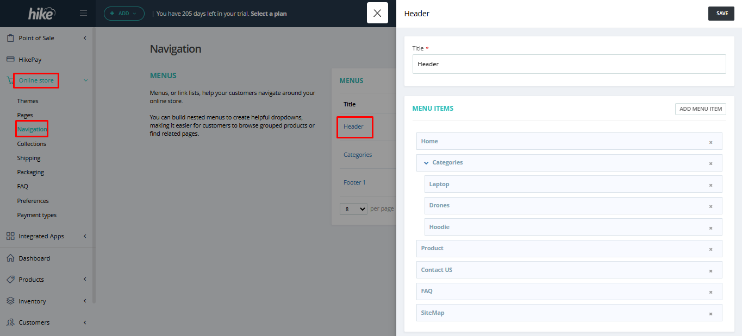This screenshot has width=742, height=336.
Task: Collapse the Online store section
Action: [85, 80]
